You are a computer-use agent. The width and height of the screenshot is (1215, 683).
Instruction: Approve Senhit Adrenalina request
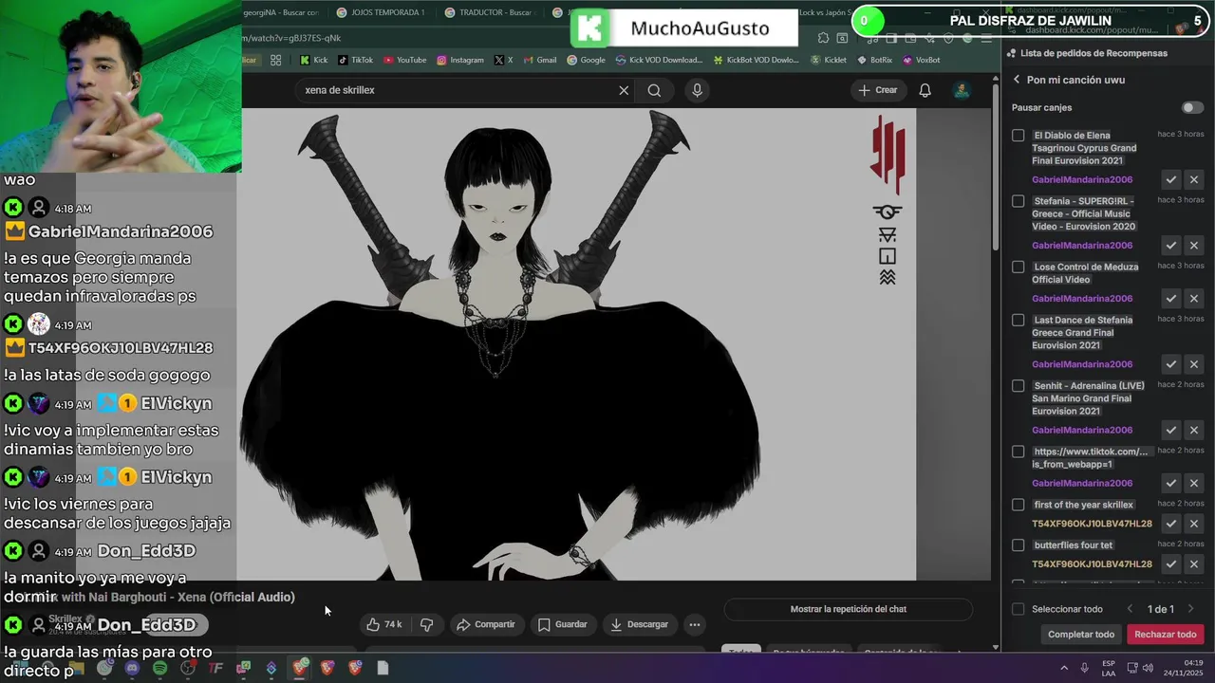1171,430
